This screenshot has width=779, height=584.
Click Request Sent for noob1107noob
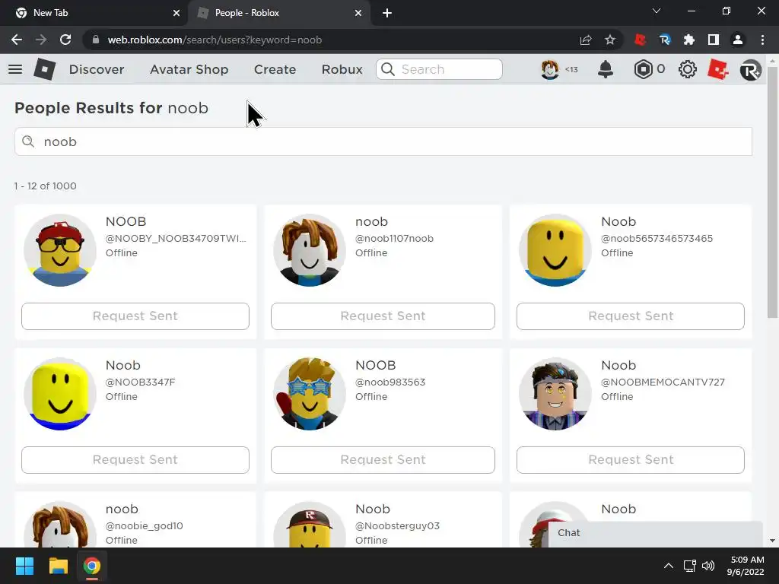tap(383, 316)
